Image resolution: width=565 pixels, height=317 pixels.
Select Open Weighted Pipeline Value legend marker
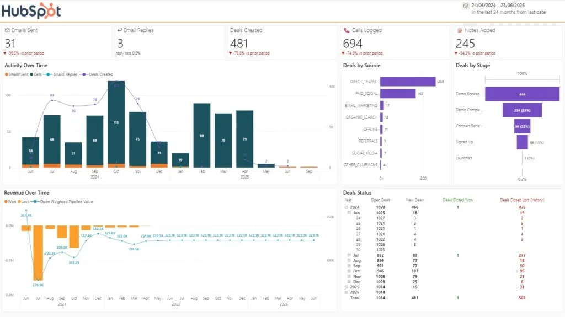35,202
